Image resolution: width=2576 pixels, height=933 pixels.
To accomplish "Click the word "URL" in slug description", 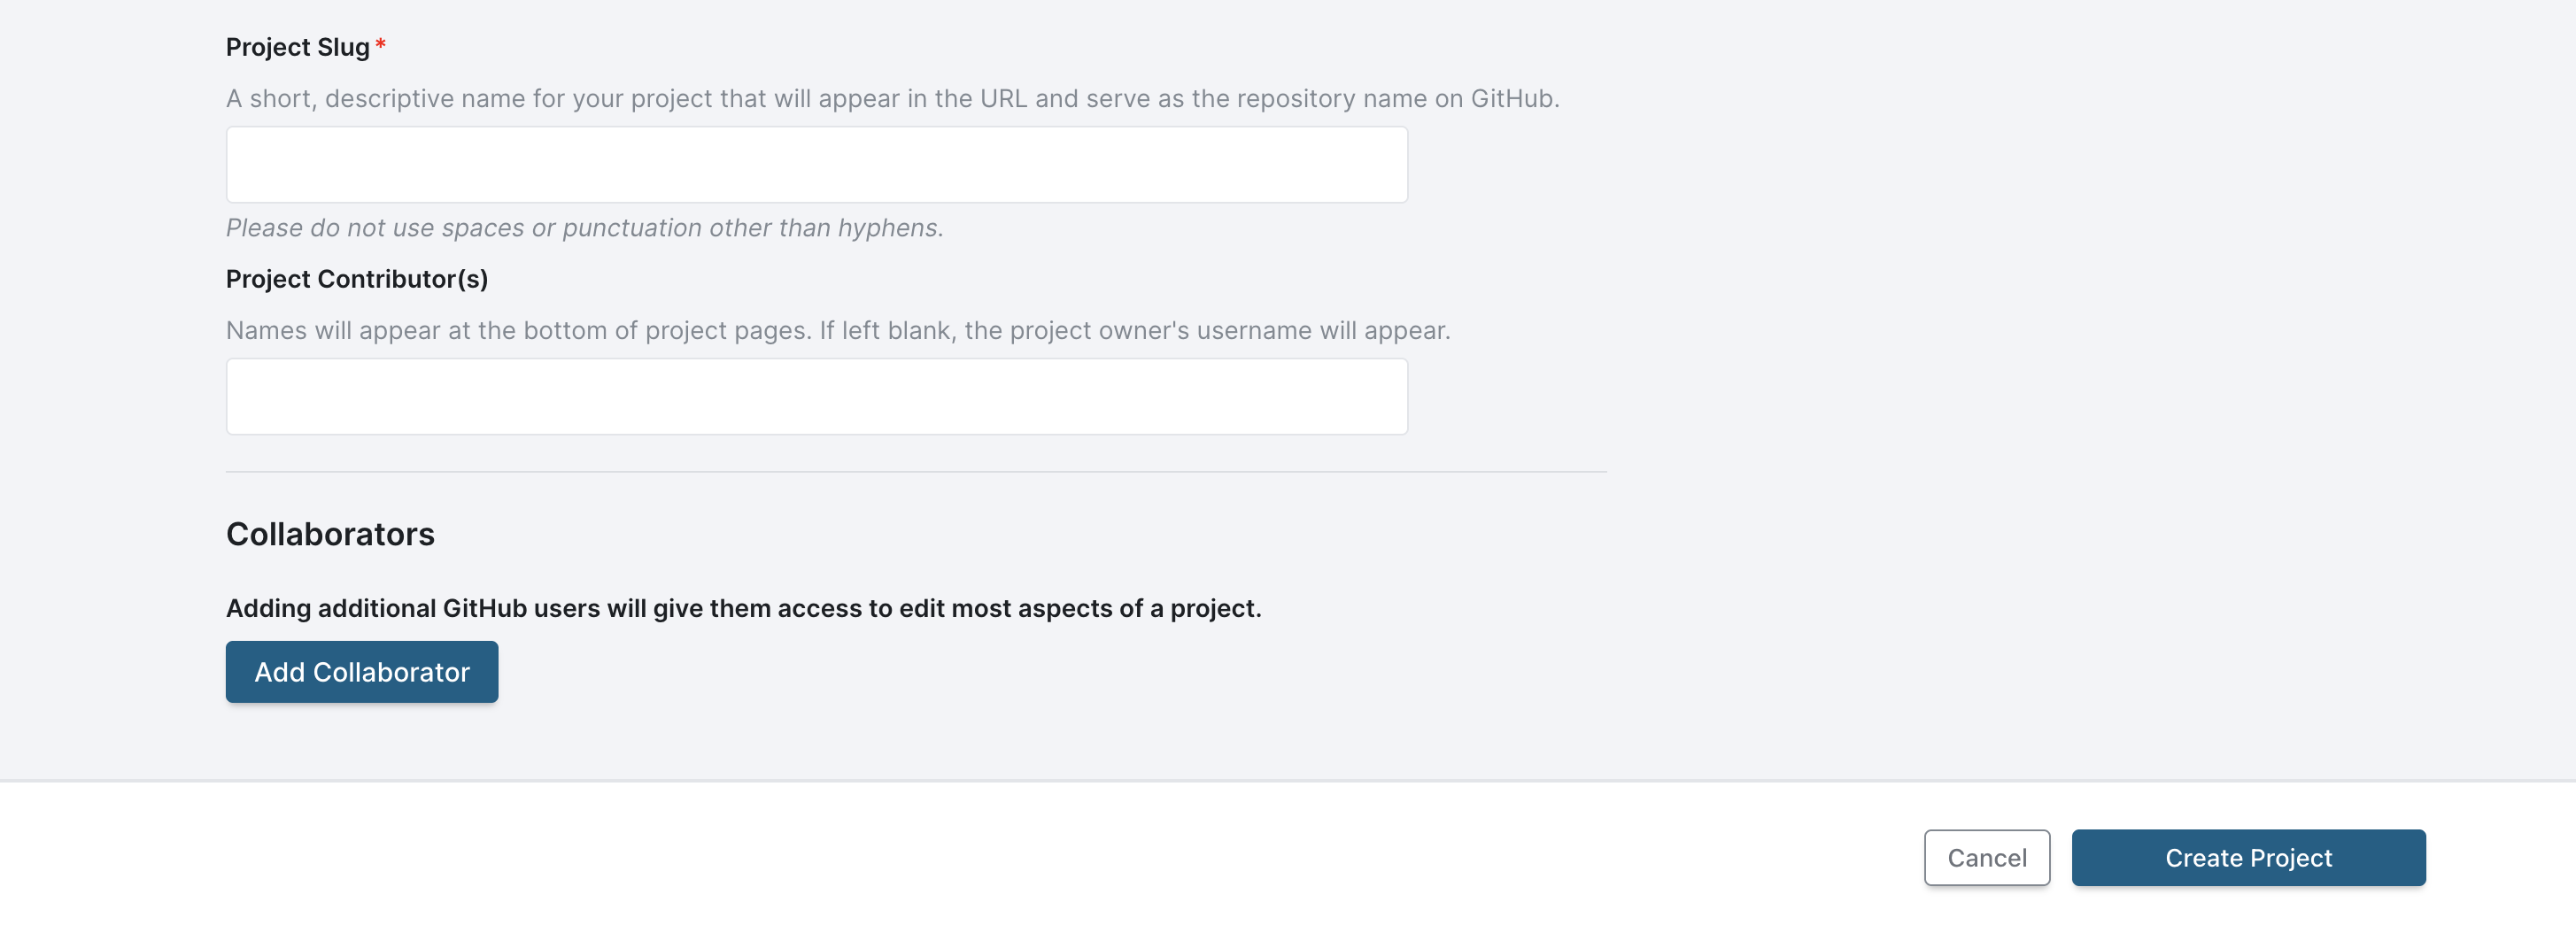I will [1003, 99].
